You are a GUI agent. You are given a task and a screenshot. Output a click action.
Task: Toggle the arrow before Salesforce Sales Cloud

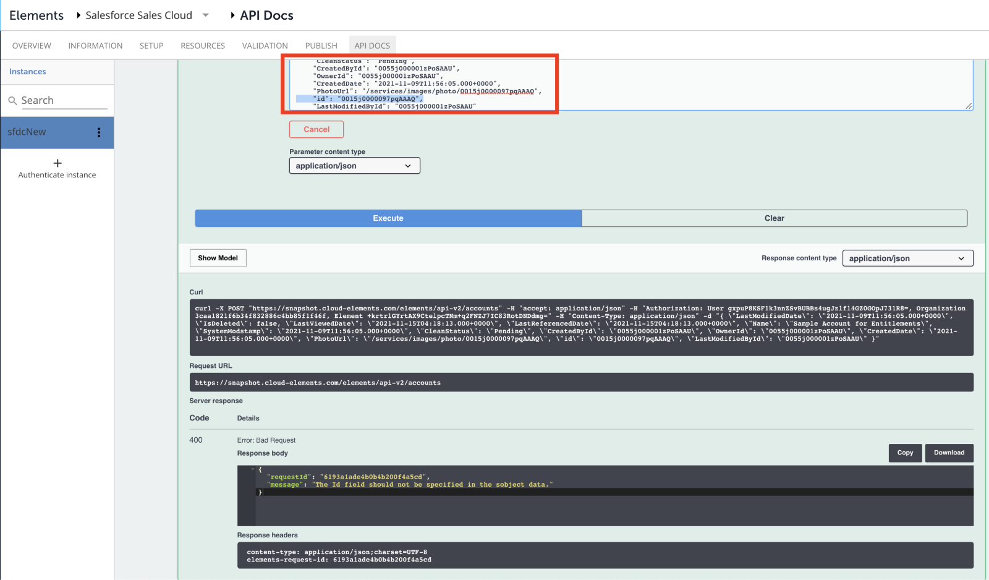point(79,15)
